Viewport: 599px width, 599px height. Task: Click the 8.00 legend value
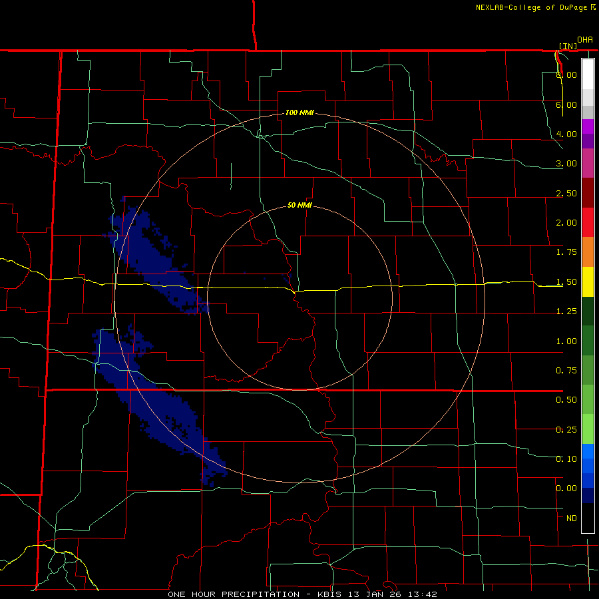pyautogui.click(x=566, y=75)
